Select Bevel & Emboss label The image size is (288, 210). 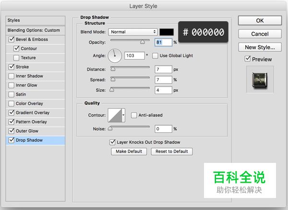(x=32, y=39)
